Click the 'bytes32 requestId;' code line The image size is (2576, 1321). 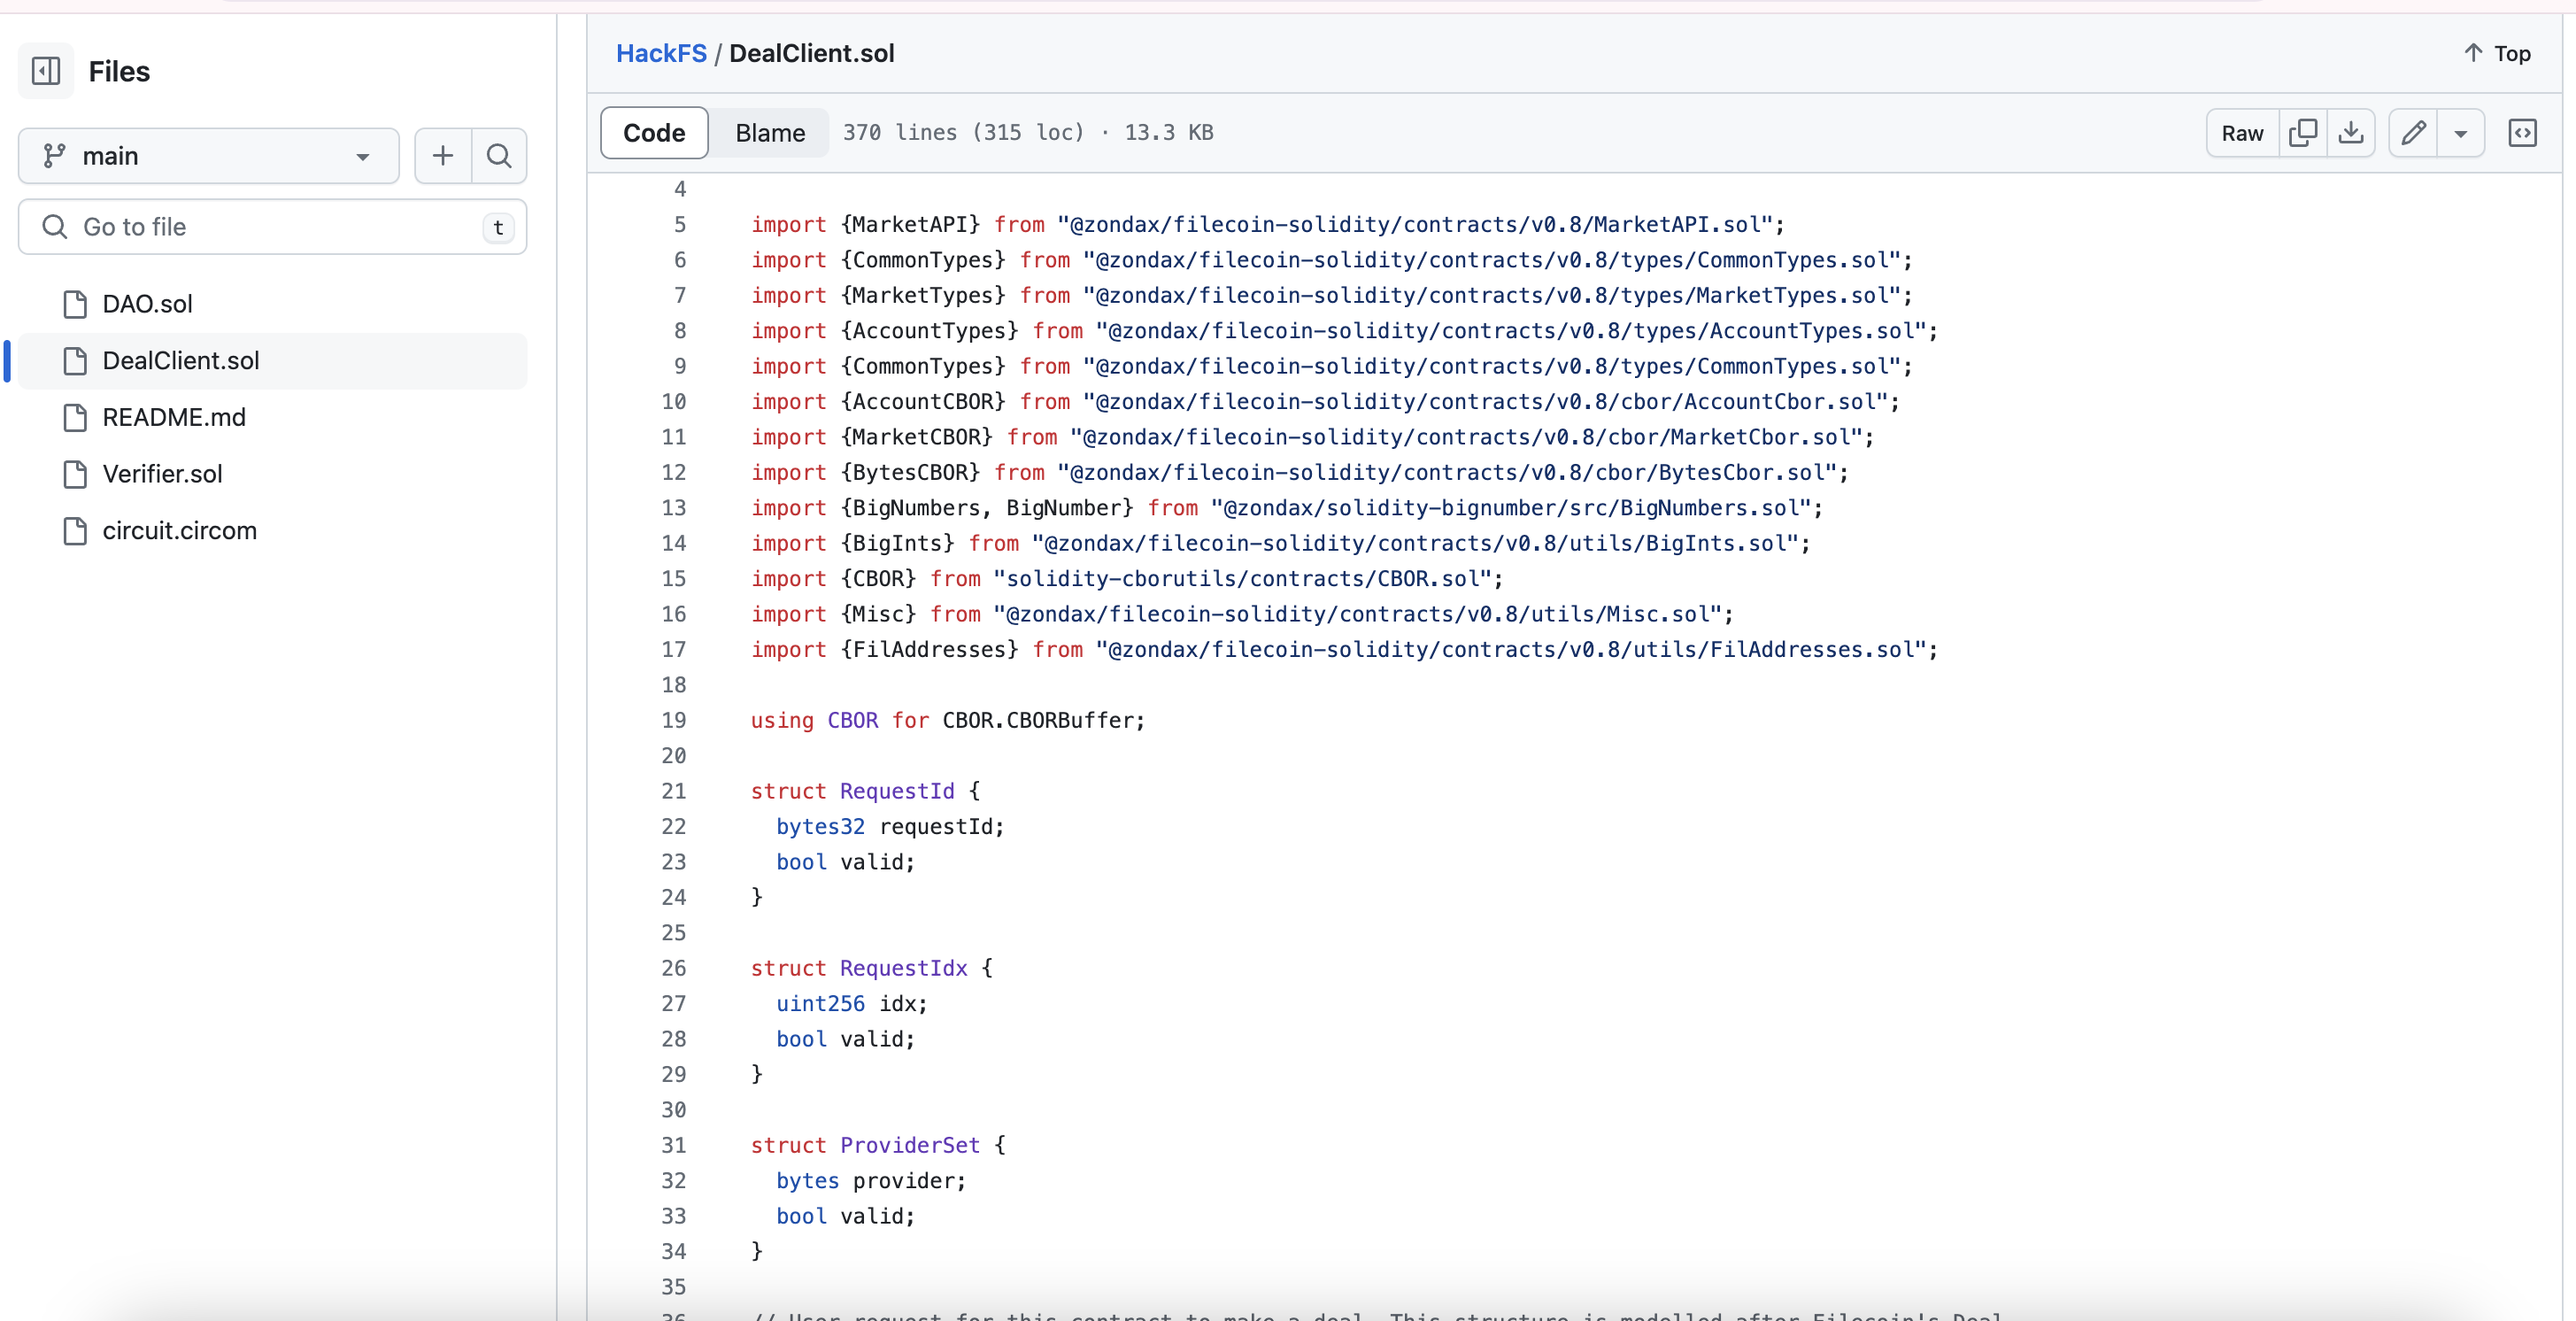(890, 827)
